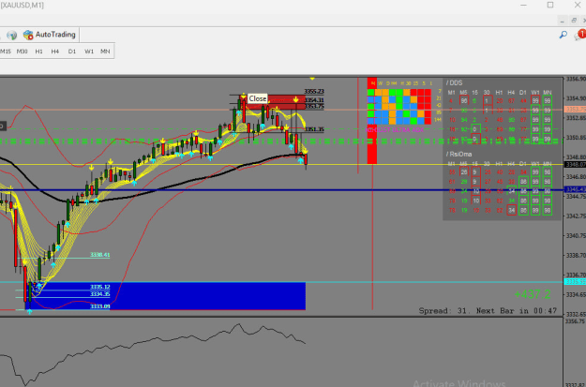Image resolution: width=586 pixels, height=387 pixels.
Task: Choose the W1 timeframe button
Action: tap(89, 52)
